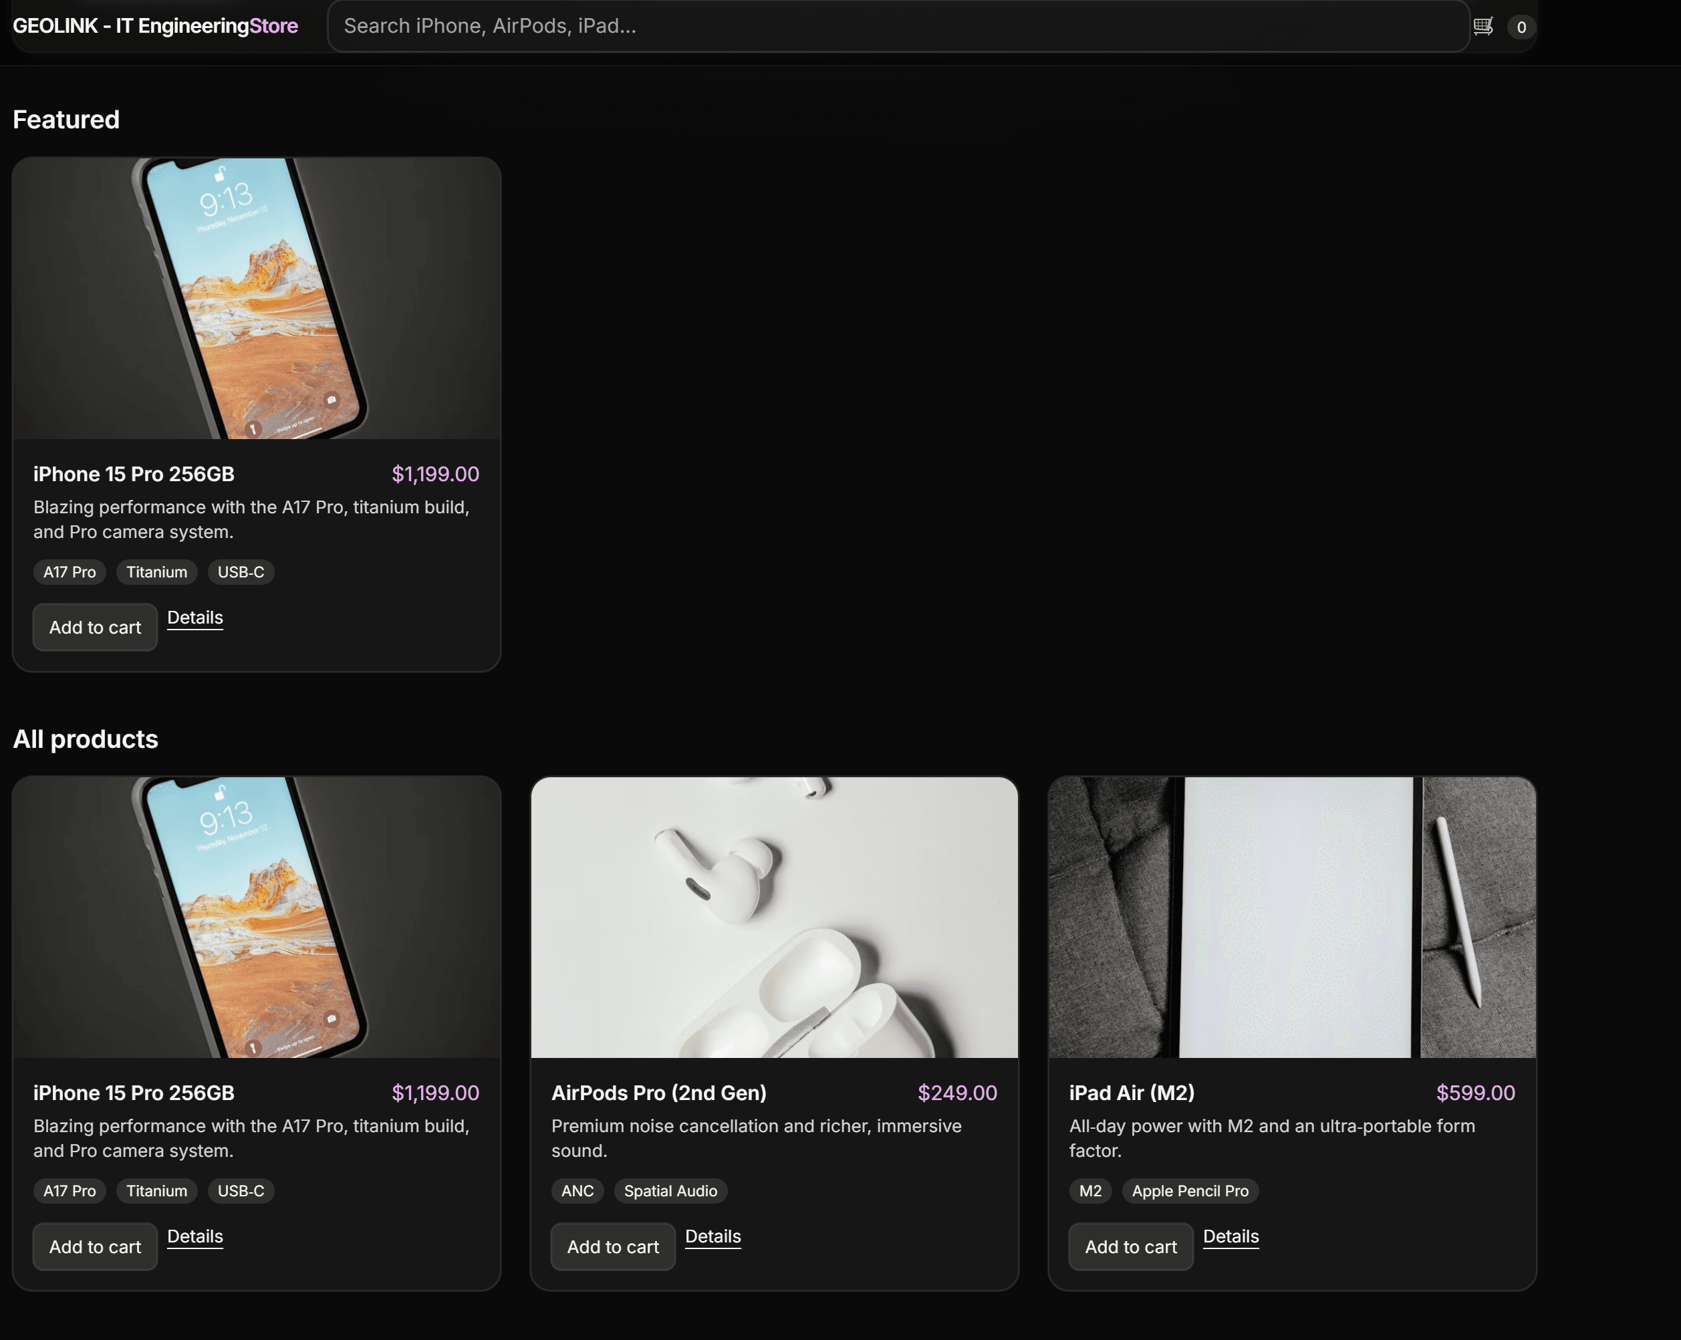Click the featured iPhone product image
The width and height of the screenshot is (1681, 1340).
coord(257,298)
